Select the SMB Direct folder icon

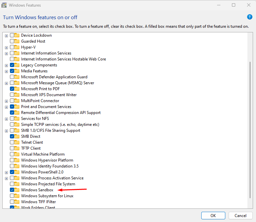click(x=17, y=136)
